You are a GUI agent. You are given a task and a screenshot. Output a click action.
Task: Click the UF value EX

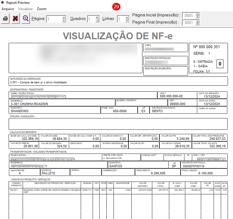[143, 111]
